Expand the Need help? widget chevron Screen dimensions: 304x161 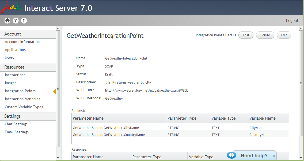point(274,156)
